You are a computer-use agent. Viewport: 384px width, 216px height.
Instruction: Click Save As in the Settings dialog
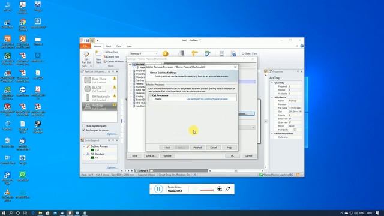151,156
